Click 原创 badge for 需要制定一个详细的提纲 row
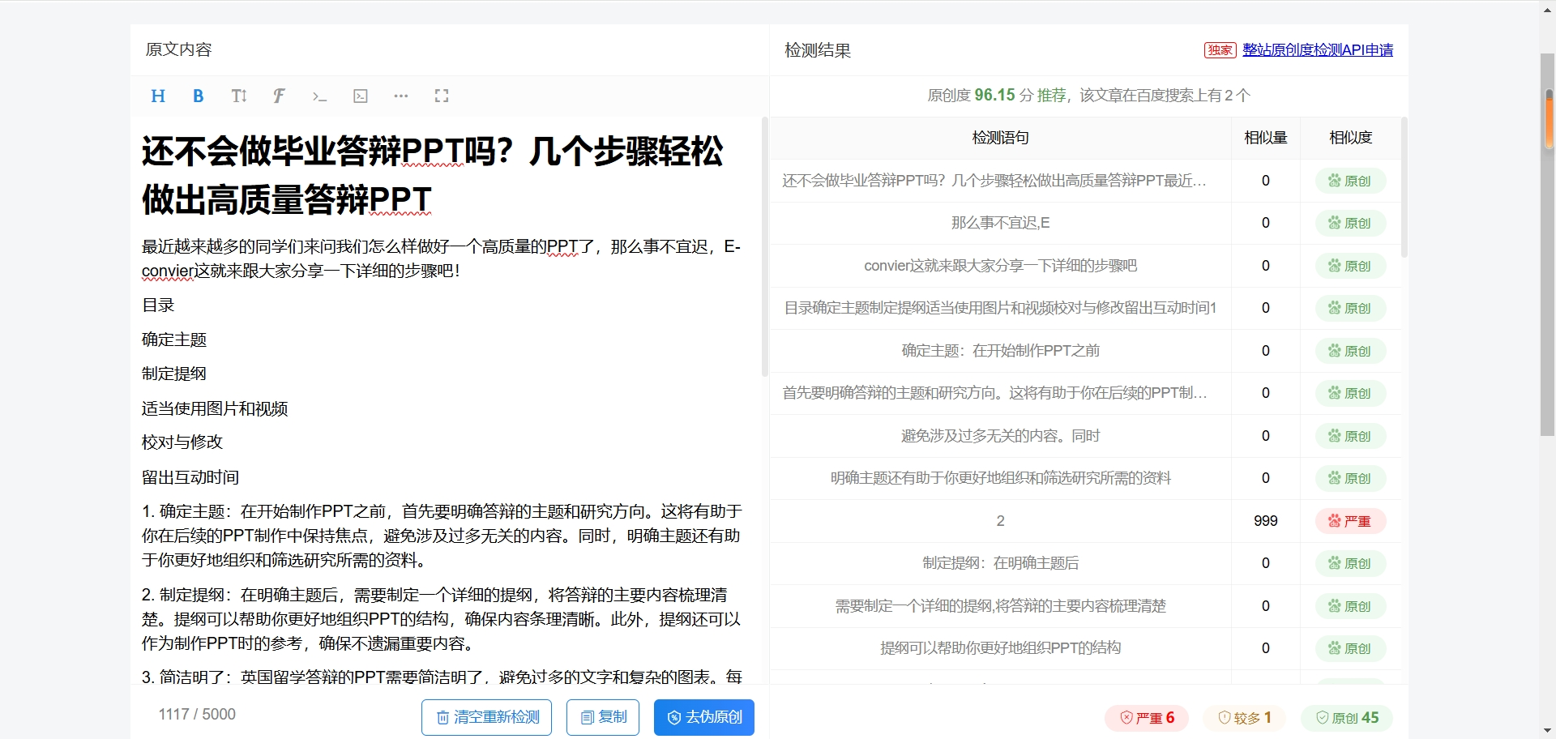The height and width of the screenshot is (739, 1556). (1350, 606)
